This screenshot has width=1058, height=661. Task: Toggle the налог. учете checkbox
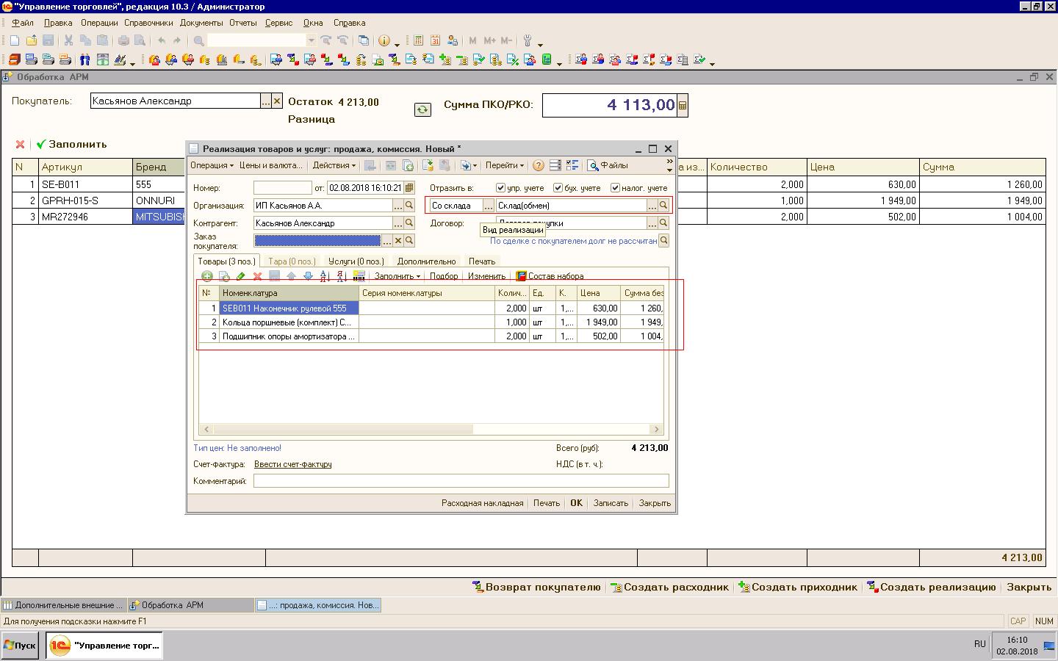[x=615, y=188]
